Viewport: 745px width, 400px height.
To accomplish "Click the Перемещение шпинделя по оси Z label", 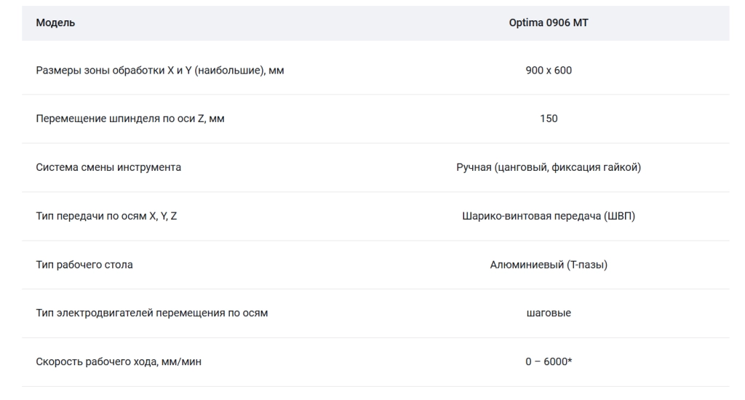I will pos(130,119).
